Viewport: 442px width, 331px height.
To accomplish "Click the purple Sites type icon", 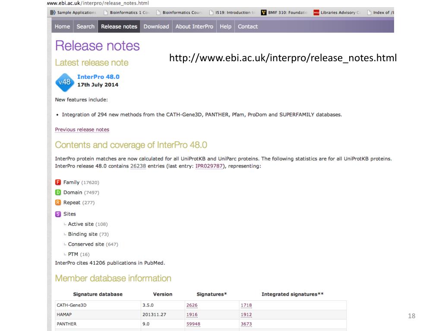I will click(x=58, y=214).
